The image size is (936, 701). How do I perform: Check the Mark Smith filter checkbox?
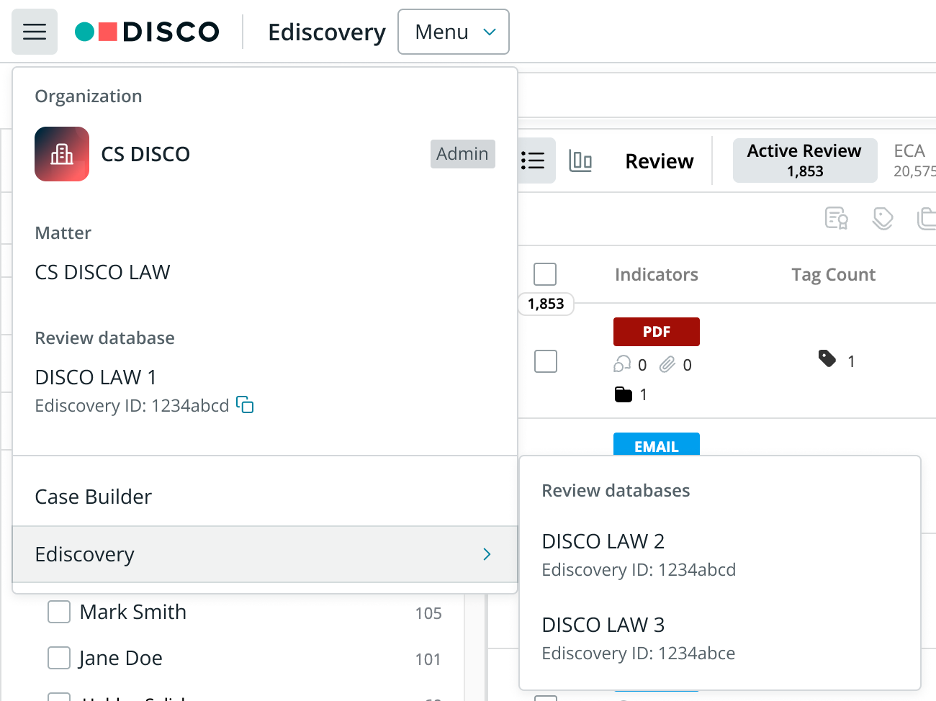coord(59,612)
